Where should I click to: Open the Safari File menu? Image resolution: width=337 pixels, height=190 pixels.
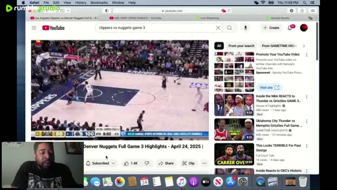[x=46, y=3]
